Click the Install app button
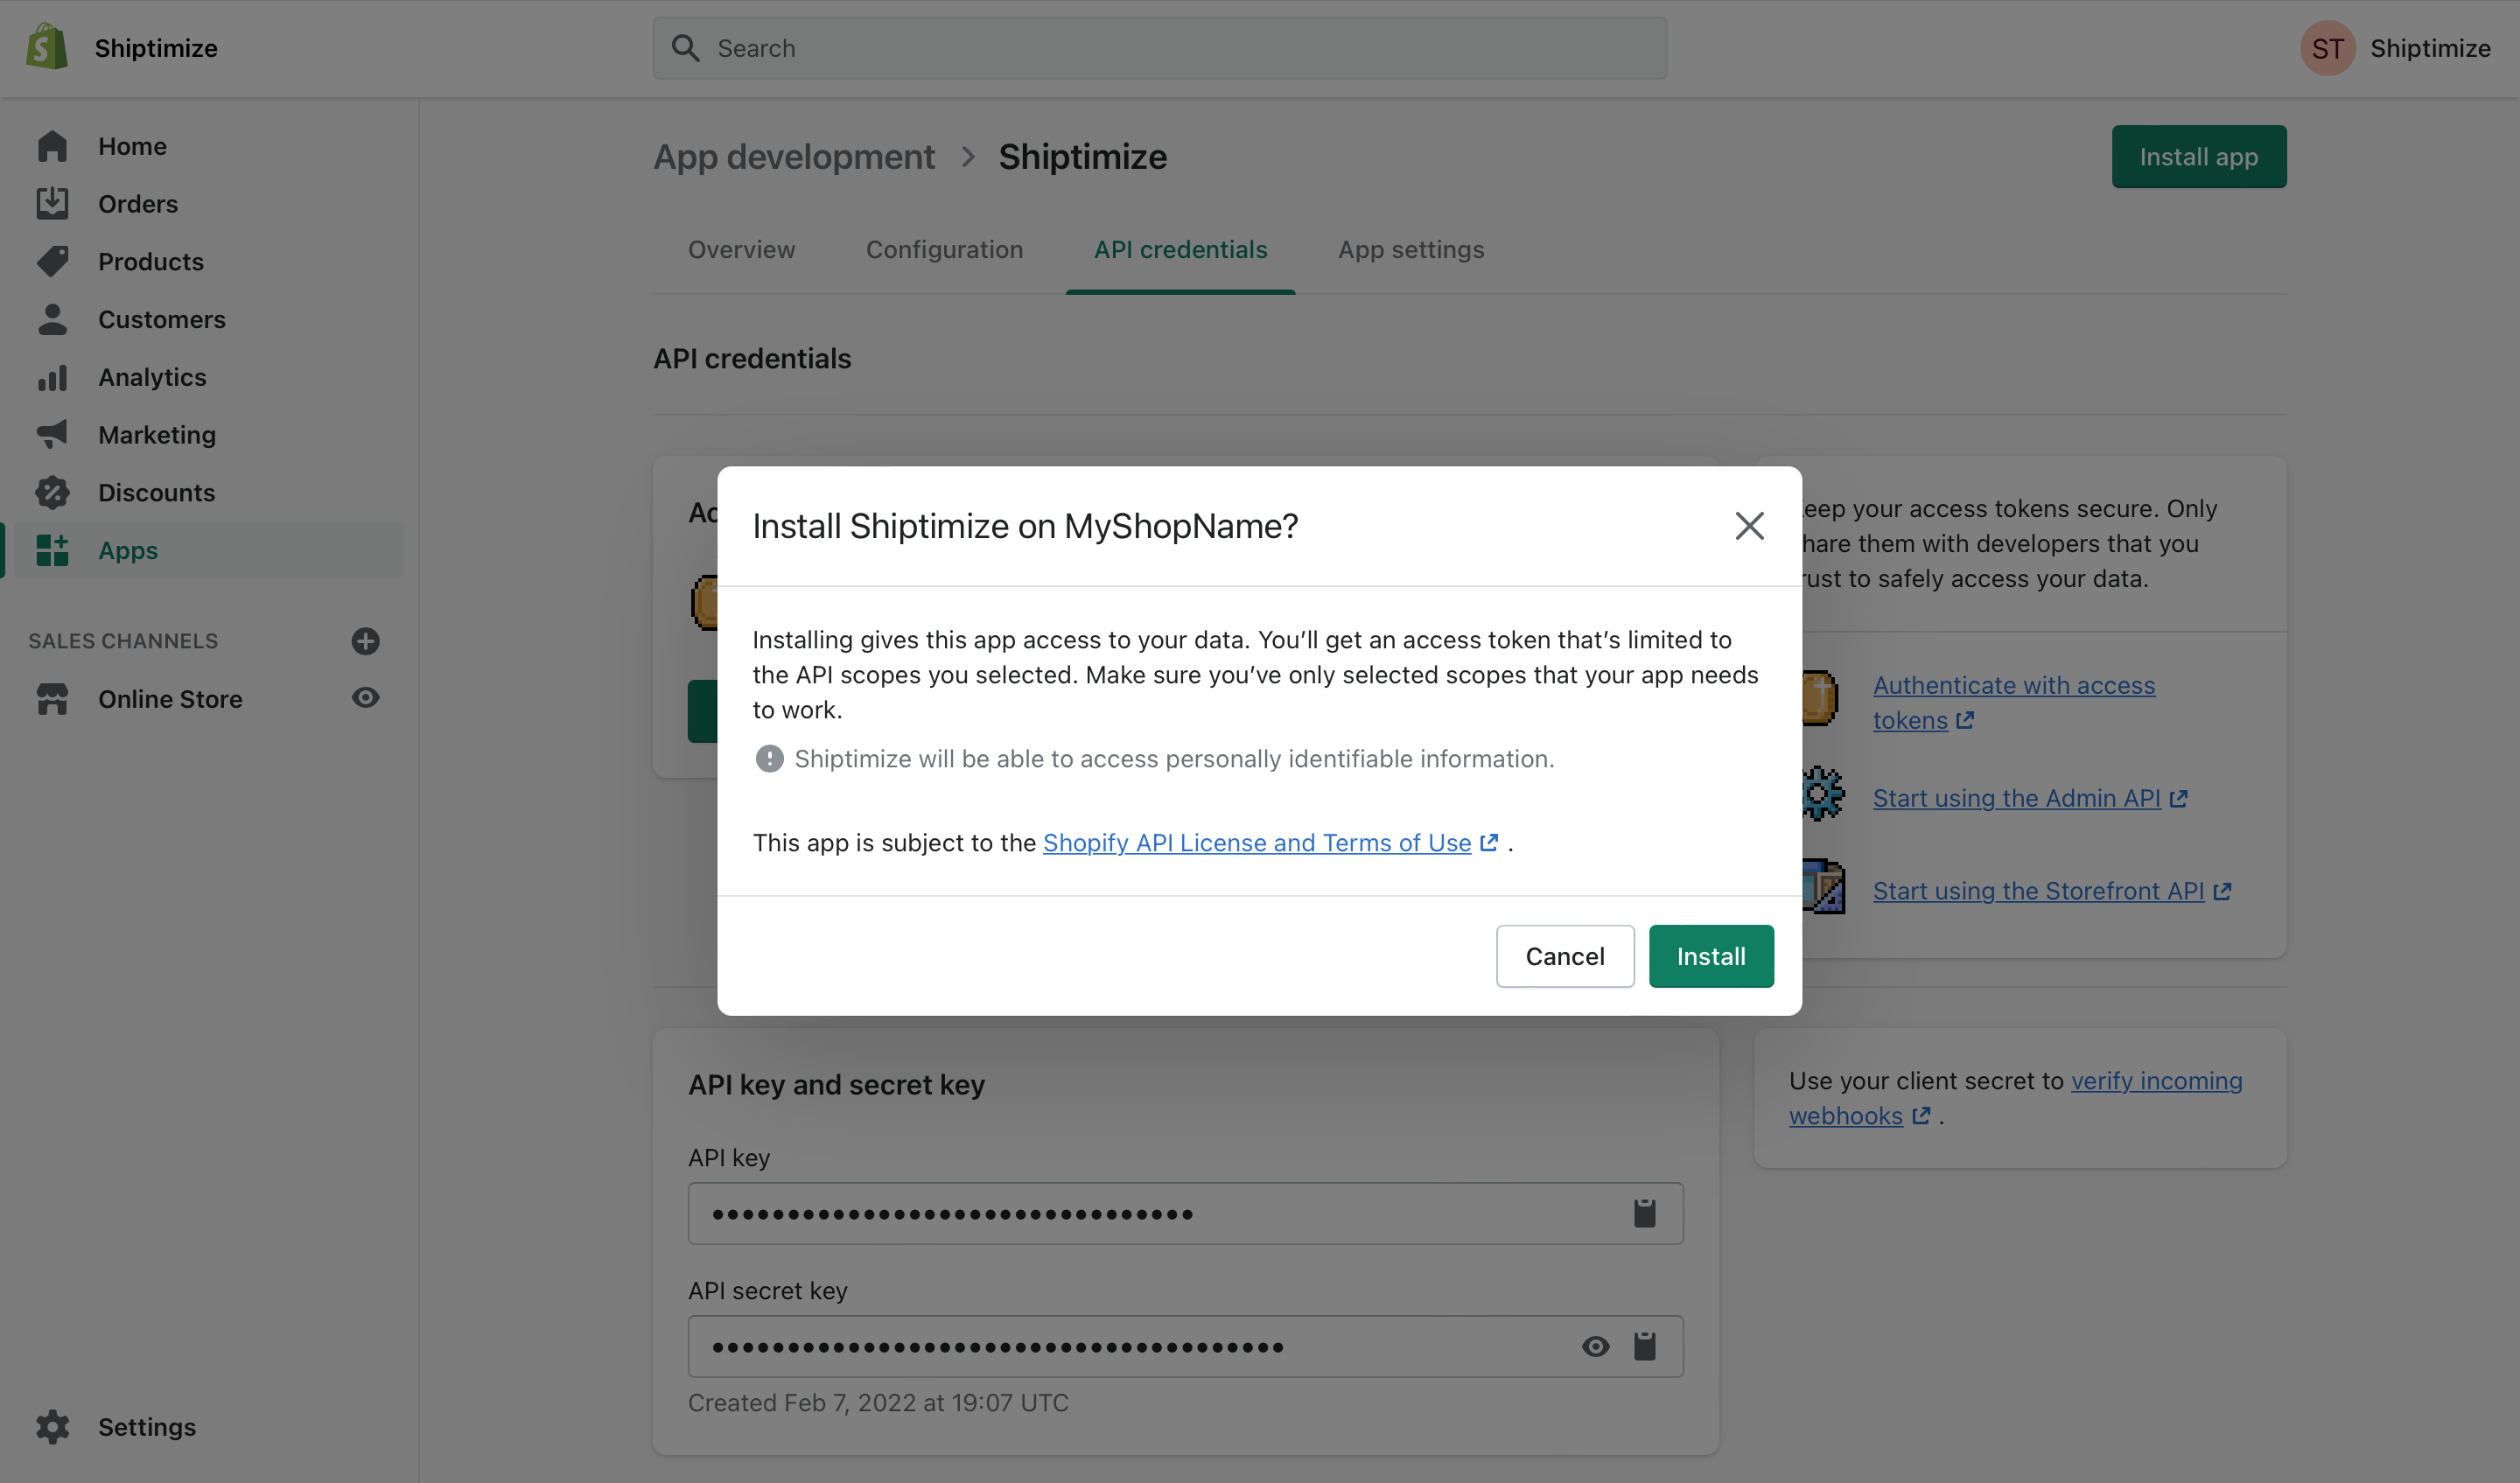 coord(2198,157)
